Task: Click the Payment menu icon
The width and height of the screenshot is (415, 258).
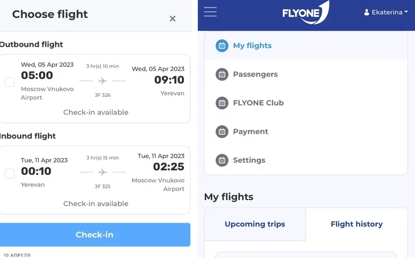Action: [x=222, y=131]
